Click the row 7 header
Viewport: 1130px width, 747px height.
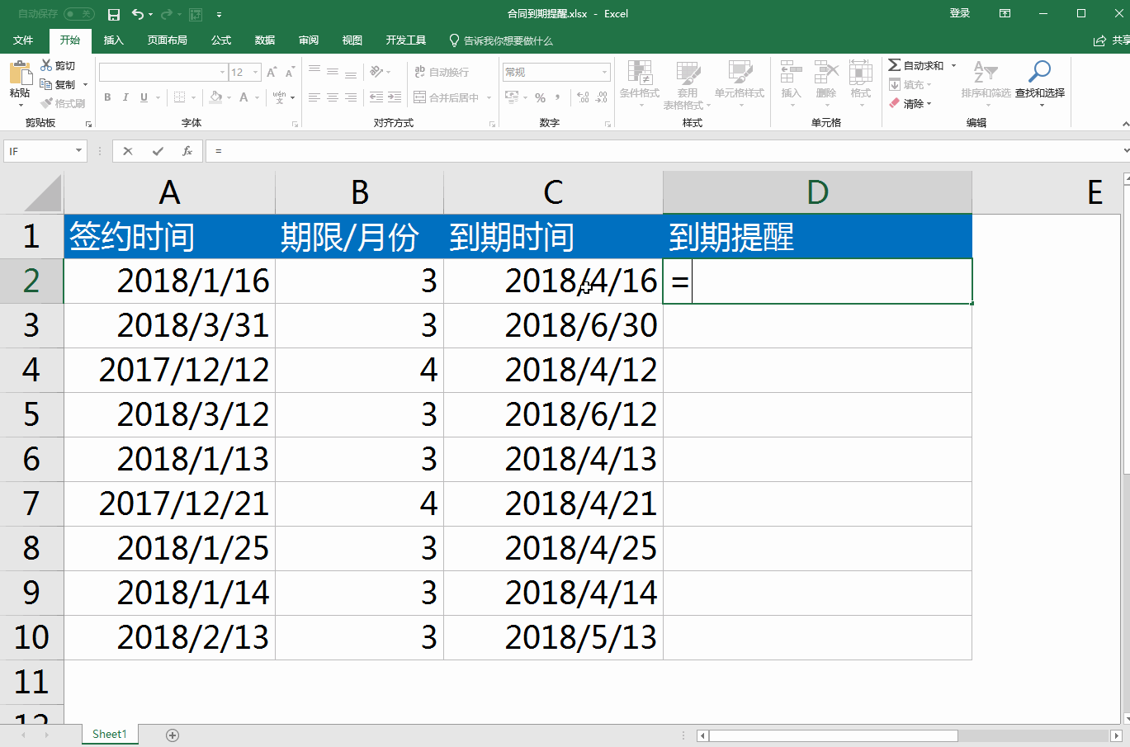pyautogui.click(x=31, y=504)
